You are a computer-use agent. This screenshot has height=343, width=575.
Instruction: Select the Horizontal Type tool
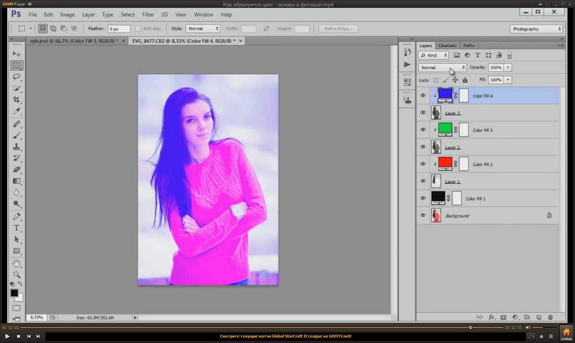(17, 228)
